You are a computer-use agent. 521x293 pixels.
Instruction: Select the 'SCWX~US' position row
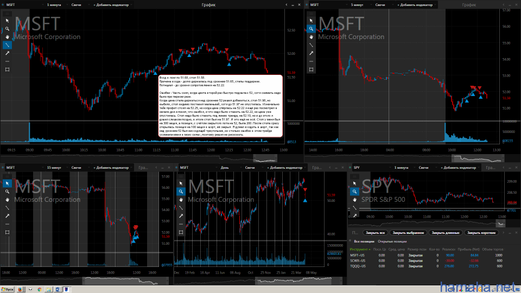[427, 260]
